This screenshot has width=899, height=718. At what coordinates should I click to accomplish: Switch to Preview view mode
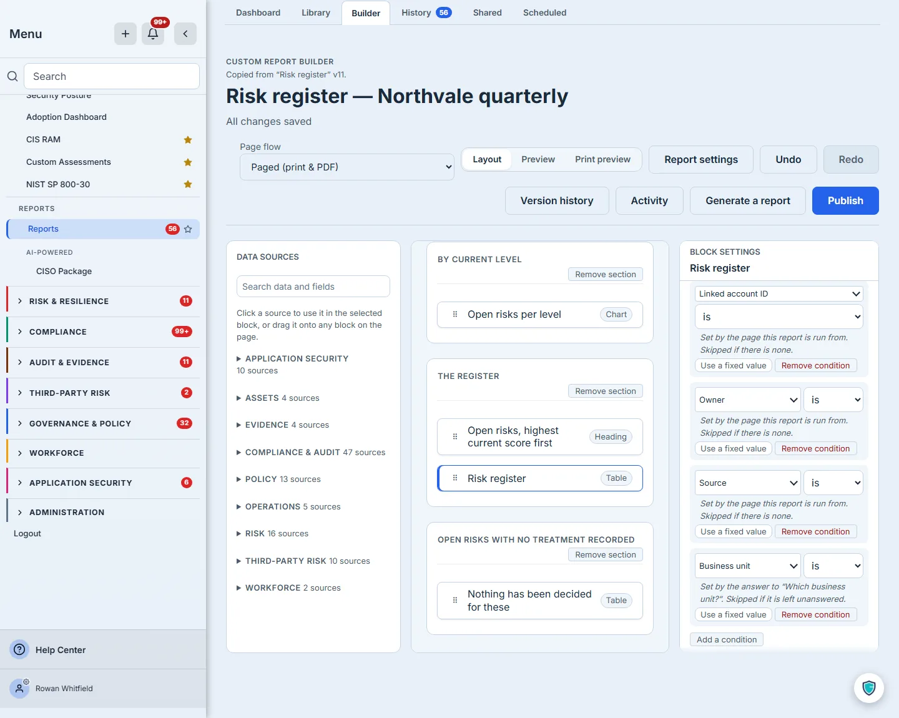(538, 159)
